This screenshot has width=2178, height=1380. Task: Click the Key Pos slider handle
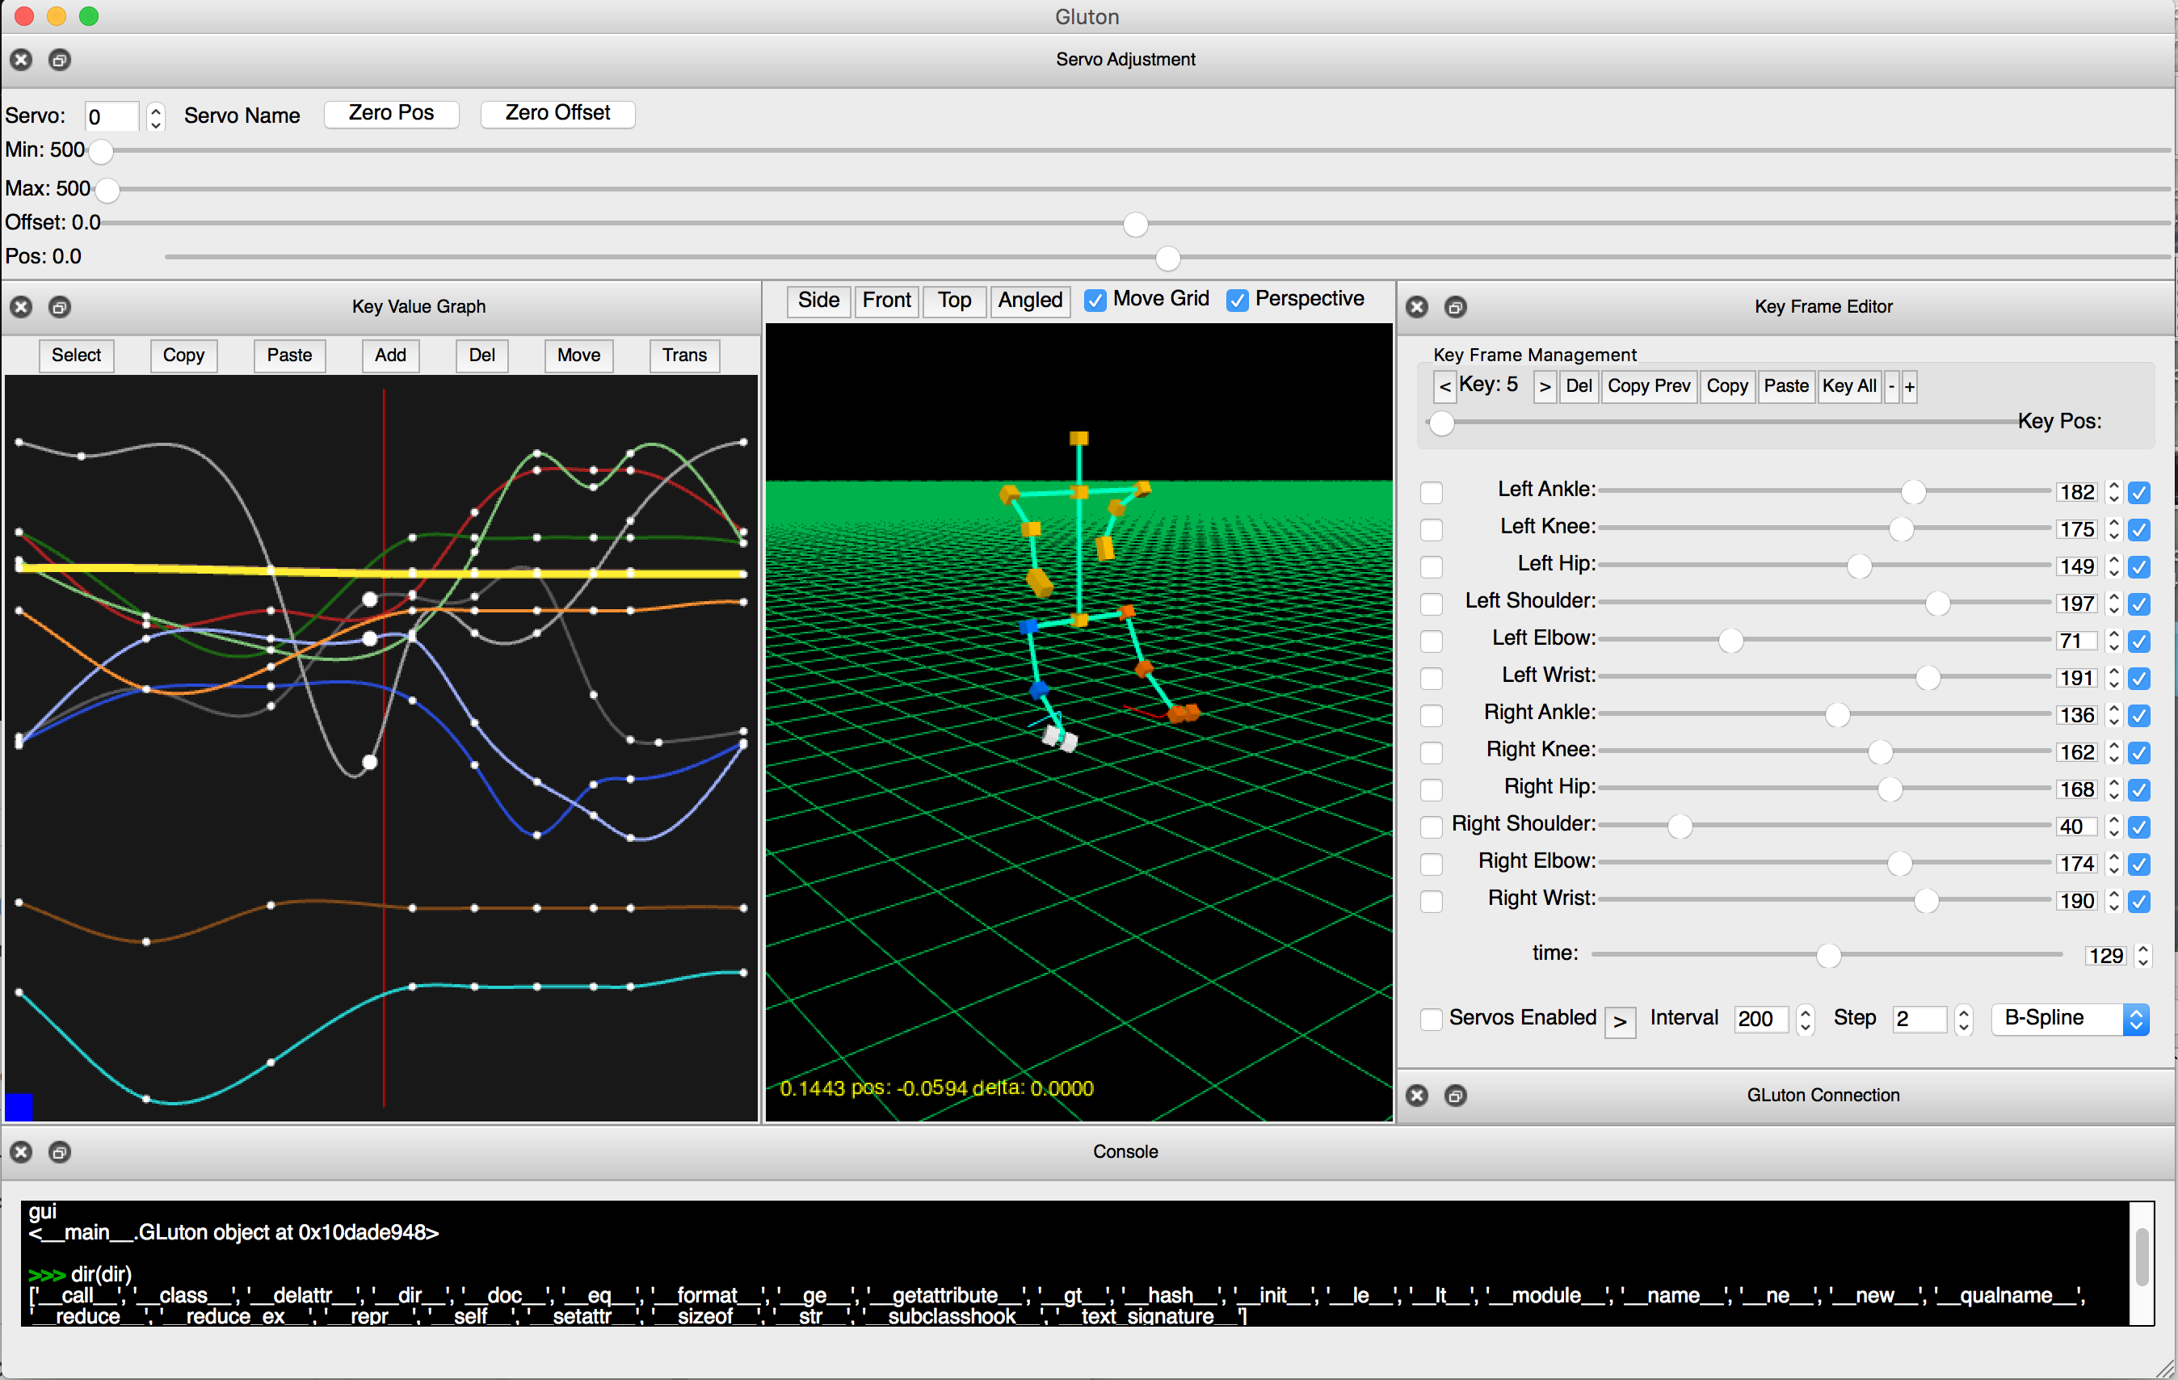point(1441,423)
